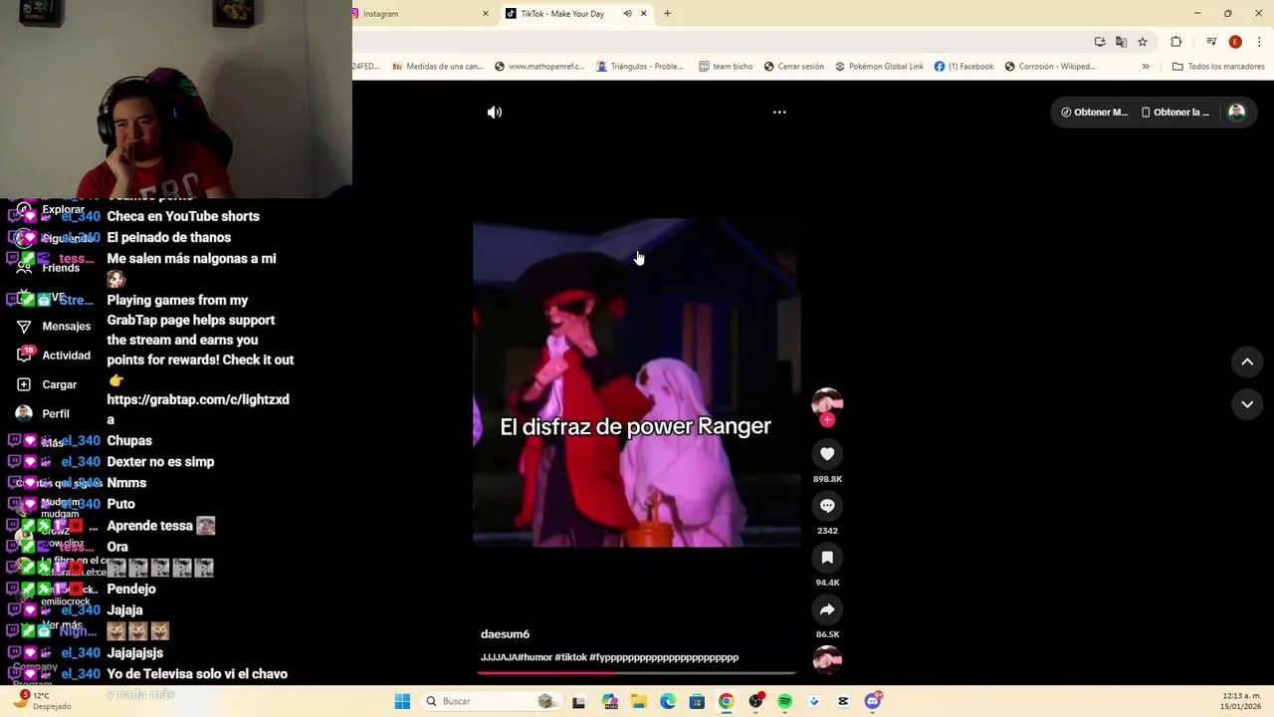Open the media controls icon in toolbar

(x=1211, y=42)
